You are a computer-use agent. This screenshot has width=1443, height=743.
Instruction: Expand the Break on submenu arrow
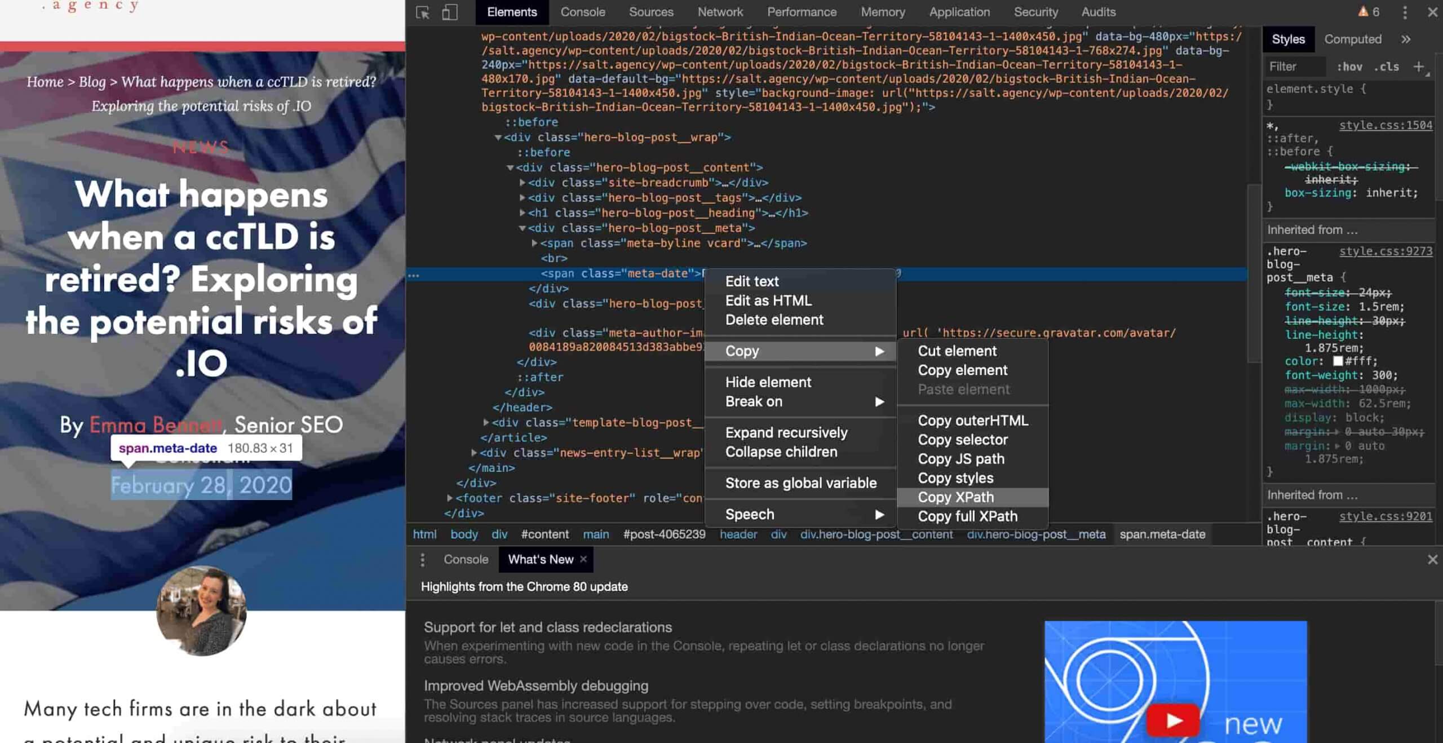(878, 401)
